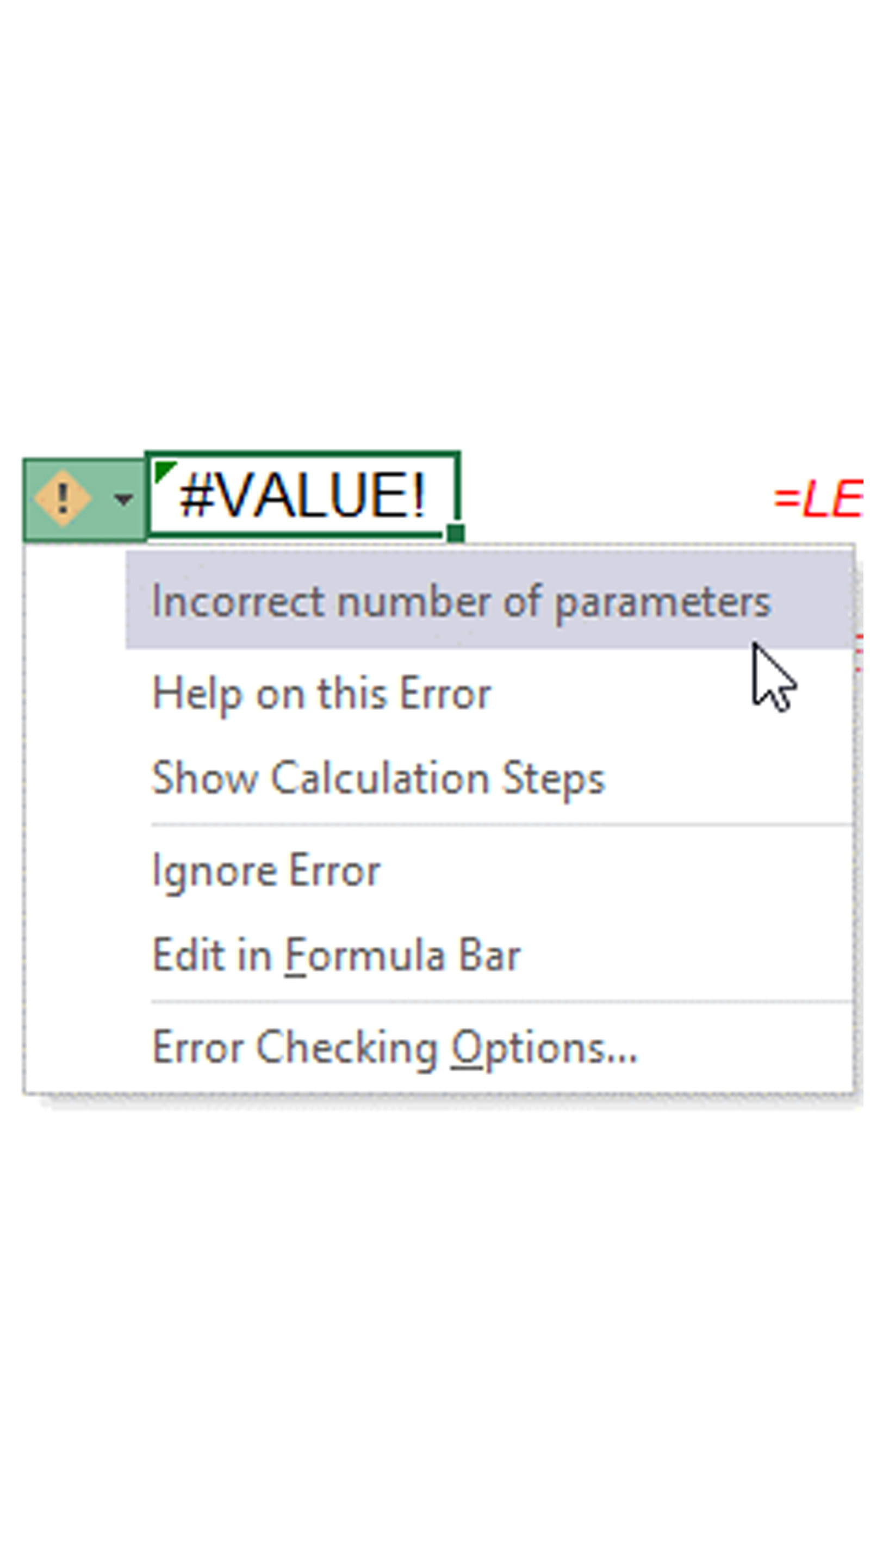
Task: Open "Error Checking Options..." dialog
Action: pyautogui.click(x=394, y=1049)
